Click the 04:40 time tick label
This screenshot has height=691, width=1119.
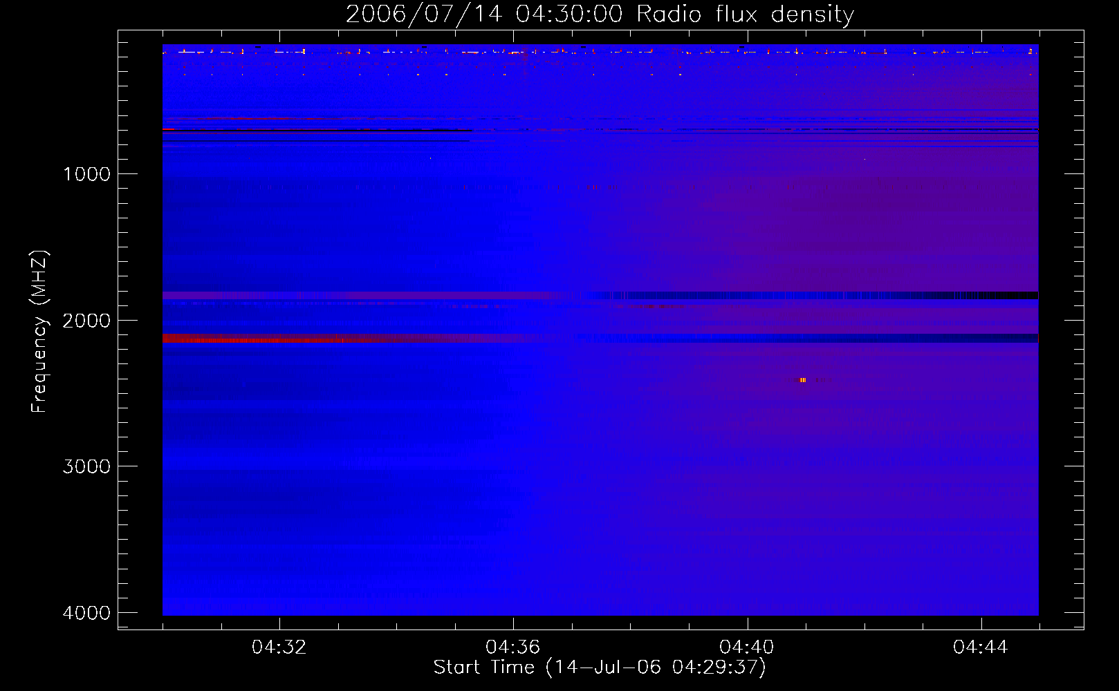coord(746,647)
